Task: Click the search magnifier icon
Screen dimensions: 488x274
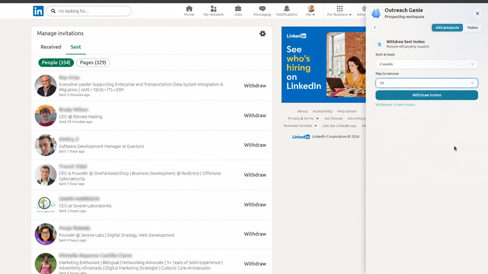Action: (53, 11)
